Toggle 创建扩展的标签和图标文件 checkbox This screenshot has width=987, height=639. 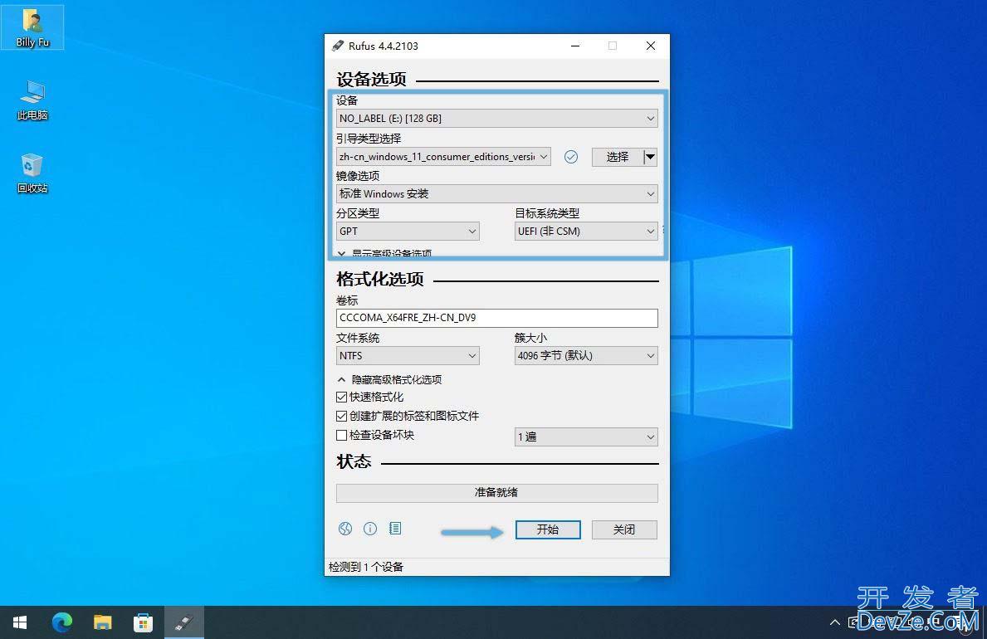point(342,416)
